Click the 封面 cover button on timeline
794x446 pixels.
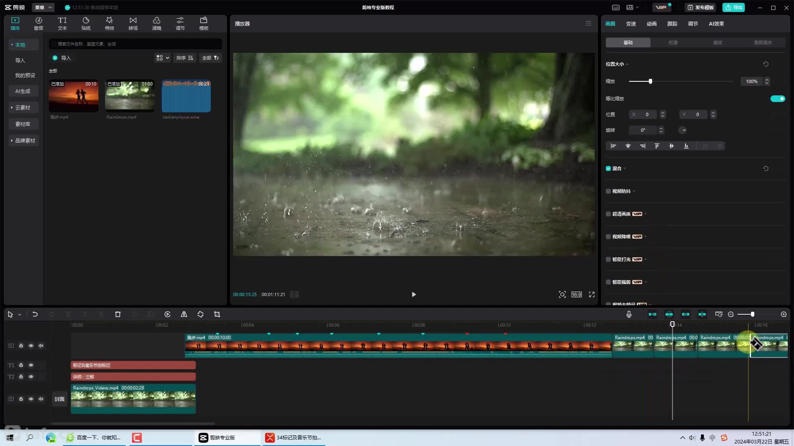pos(60,399)
